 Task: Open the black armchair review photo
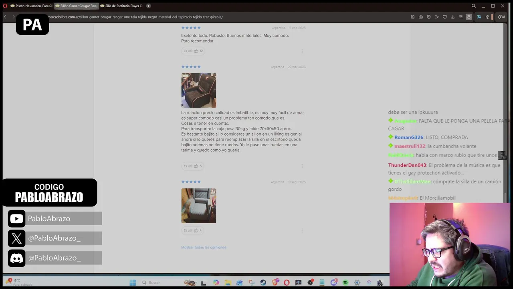pos(198,90)
